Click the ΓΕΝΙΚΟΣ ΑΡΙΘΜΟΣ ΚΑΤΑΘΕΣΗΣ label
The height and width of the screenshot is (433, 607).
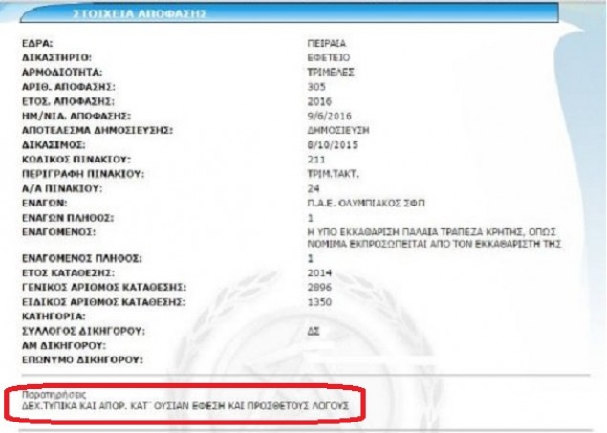pos(104,287)
